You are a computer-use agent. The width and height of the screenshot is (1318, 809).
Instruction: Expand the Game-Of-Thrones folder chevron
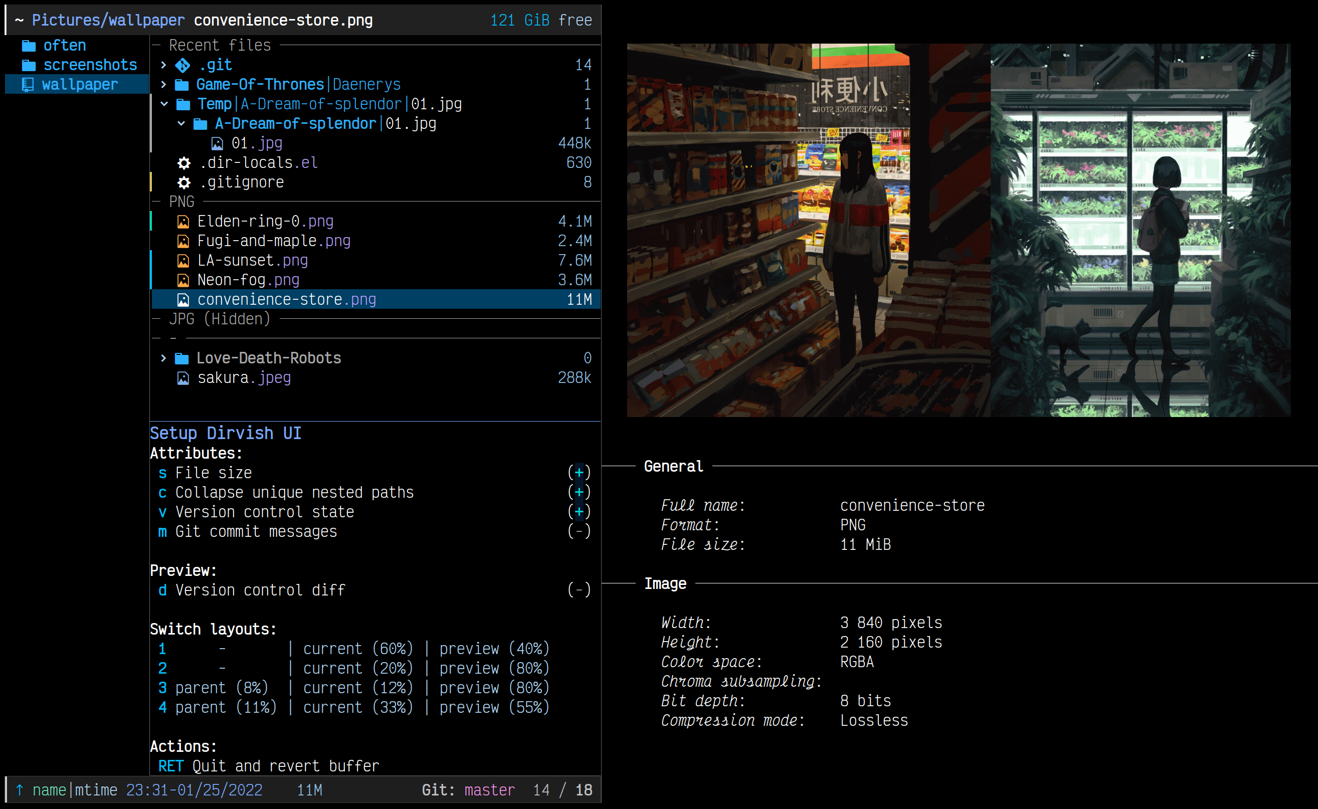(164, 85)
